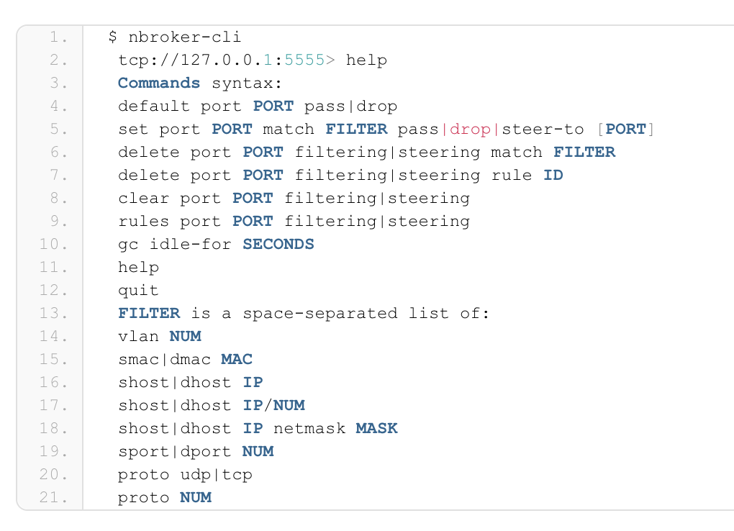This screenshot has height=531, width=734.
Task: Click the 'sport|dport' filter text
Action: pos(175,452)
